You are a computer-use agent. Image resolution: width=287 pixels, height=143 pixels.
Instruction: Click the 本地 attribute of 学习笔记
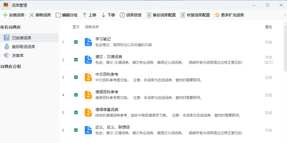tap(268, 42)
